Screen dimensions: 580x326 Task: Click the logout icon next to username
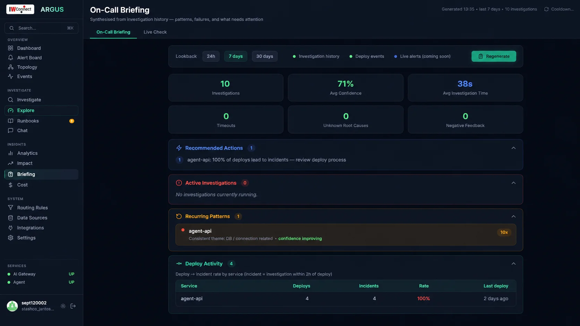[73, 306]
